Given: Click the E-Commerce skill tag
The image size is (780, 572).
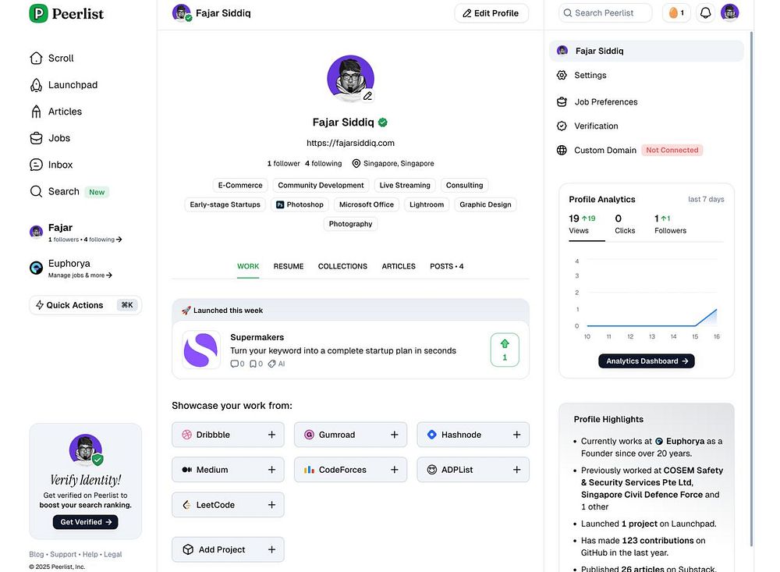Looking at the screenshot, I should tap(240, 185).
